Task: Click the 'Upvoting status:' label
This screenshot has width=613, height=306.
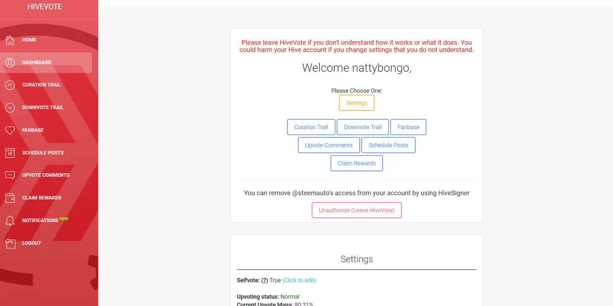Action: point(258,296)
